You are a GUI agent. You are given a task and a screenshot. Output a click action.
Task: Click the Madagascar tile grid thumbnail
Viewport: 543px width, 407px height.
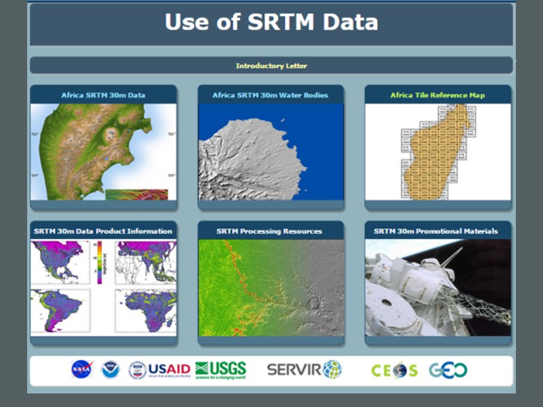(438, 152)
